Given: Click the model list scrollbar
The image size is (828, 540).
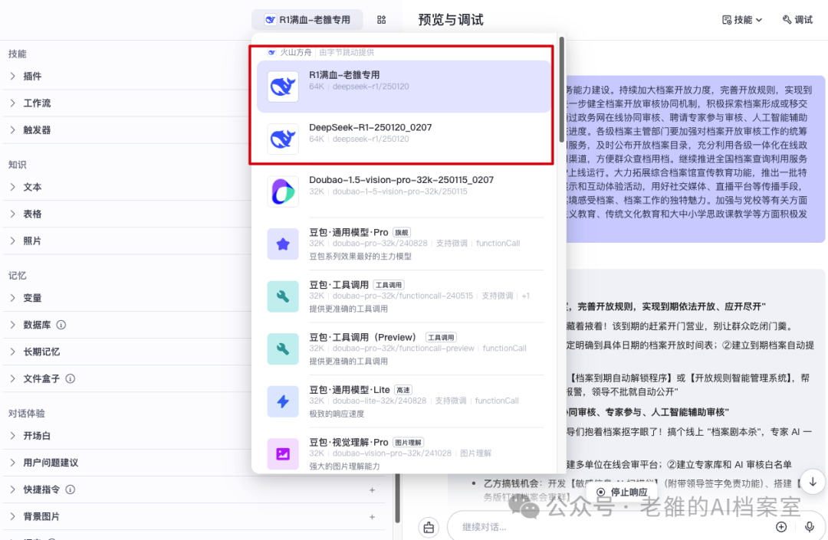Looking at the screenshot, I should tap(561, 90).
